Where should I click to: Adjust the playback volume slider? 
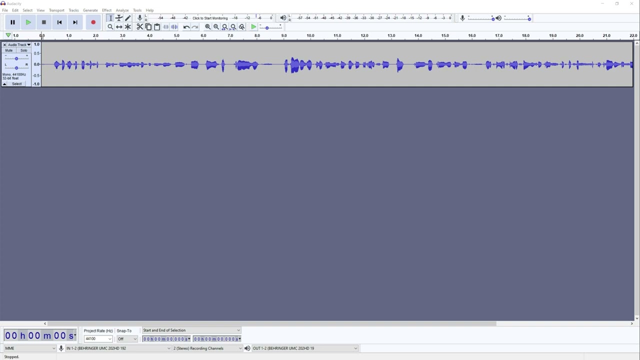pyautogui.click(x=517, y=18)
